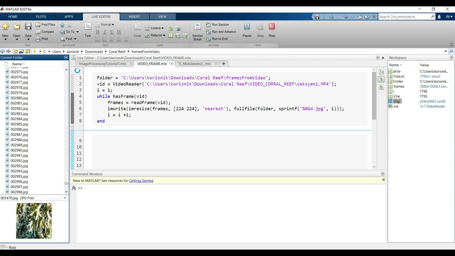This screenshot has width=455, height=256.
Task: Click the back arrow in address toolbar
Action: [2, 52]
